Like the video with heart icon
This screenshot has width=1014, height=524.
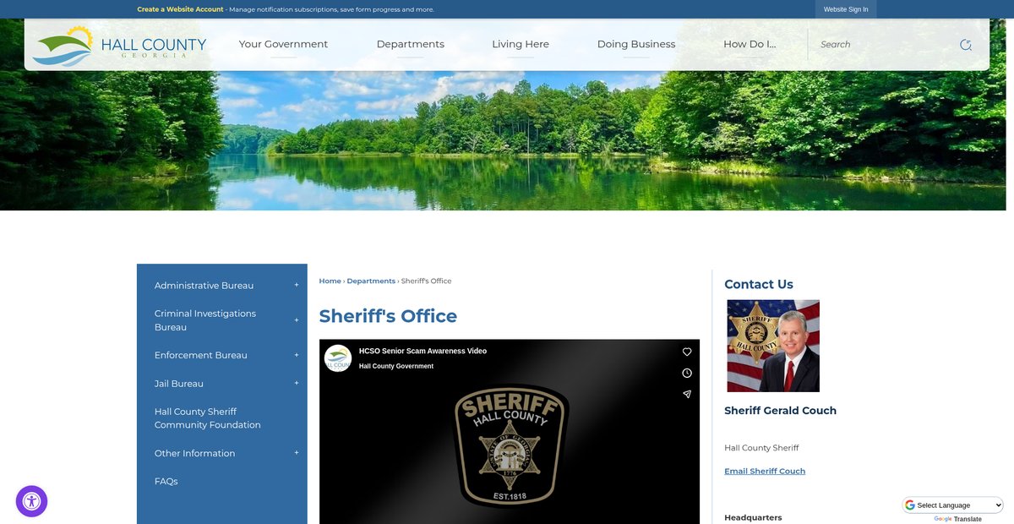coord(687,352)
